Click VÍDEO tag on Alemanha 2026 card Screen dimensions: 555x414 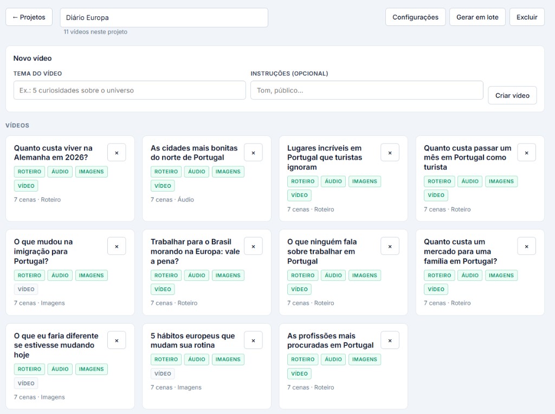tap(26, 186)
